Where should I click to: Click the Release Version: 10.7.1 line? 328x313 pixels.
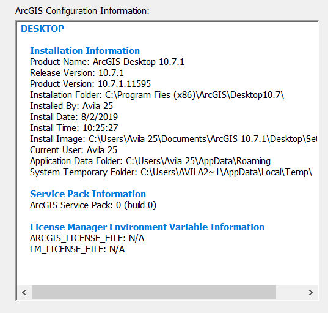tap(77, 73)
